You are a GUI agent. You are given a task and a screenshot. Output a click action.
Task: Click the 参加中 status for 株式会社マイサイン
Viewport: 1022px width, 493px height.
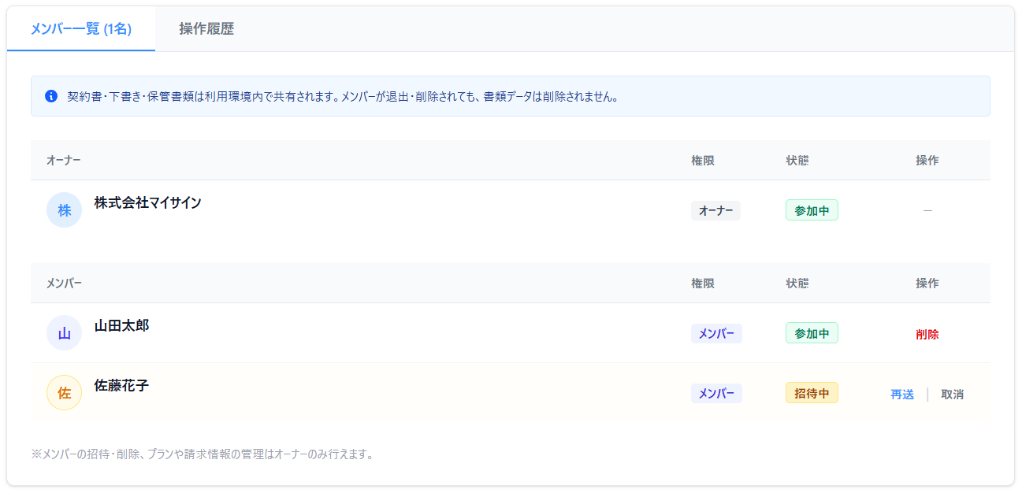[x=812, y=210]
